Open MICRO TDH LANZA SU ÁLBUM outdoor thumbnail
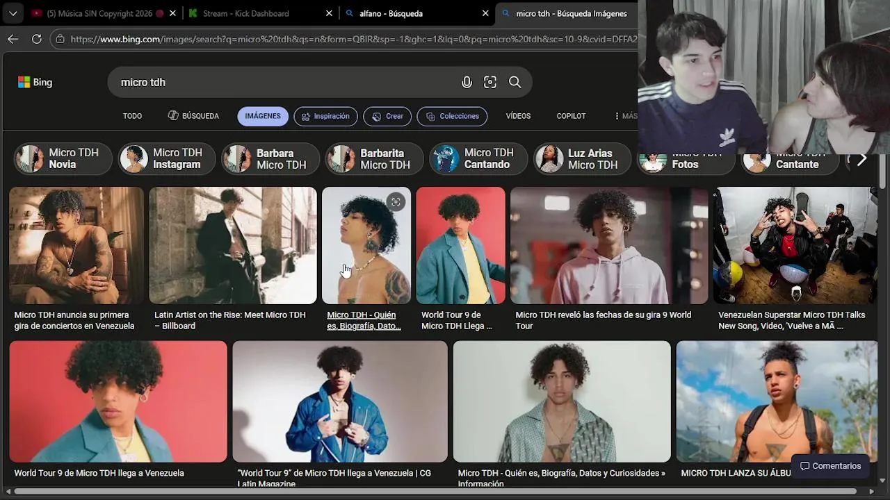This screenshot has height=500, width=890. pos(777,401)
